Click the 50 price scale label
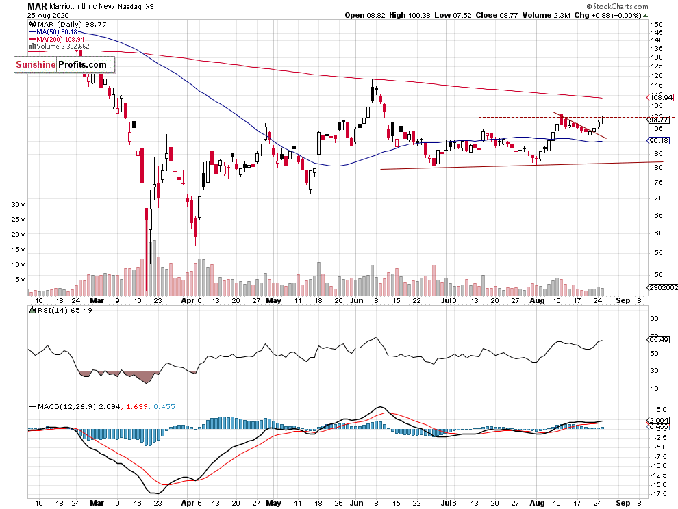Image resolution: width=678 pixels, height=509 pixels. coord(658,275)
